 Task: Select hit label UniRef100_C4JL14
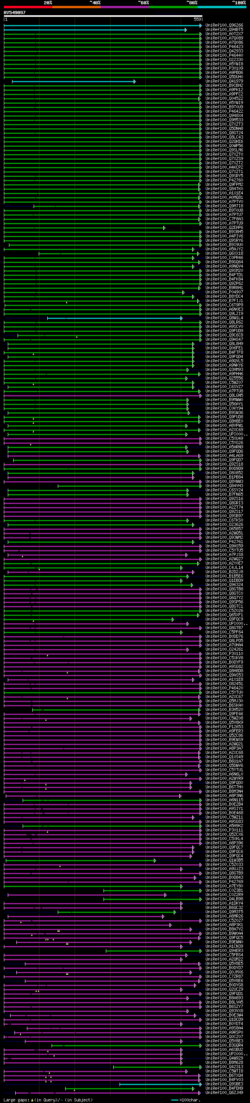point(224,567)
